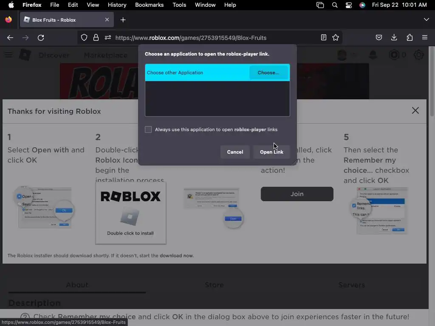This screenshot has width=435, height=326.
Task: Open the File menu
Action: pyautogui.click(x=54, y=5)
